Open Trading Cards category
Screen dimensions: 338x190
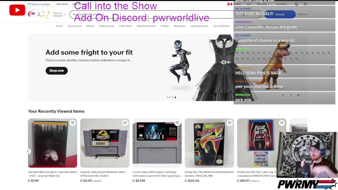106,26
